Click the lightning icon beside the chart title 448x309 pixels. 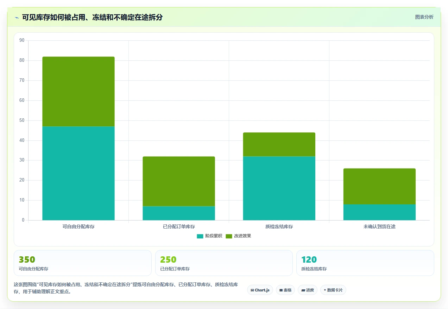pos(17,18)
